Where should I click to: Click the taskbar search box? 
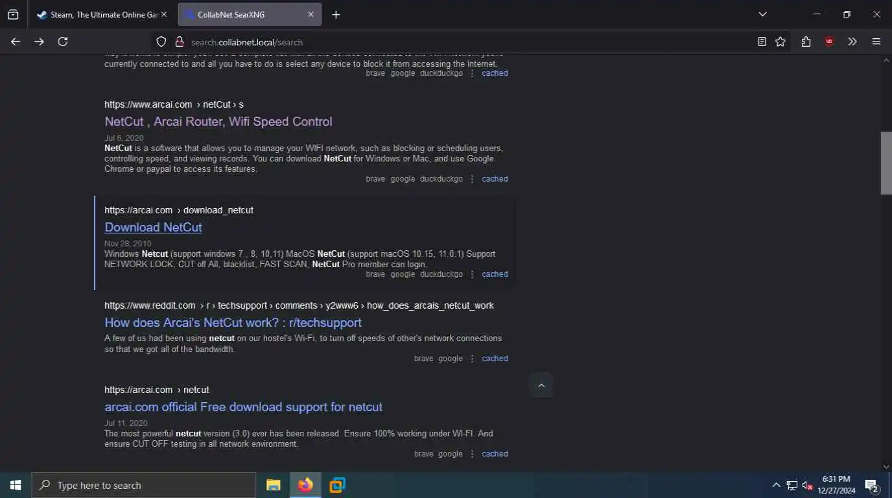[x=143, y=485]
